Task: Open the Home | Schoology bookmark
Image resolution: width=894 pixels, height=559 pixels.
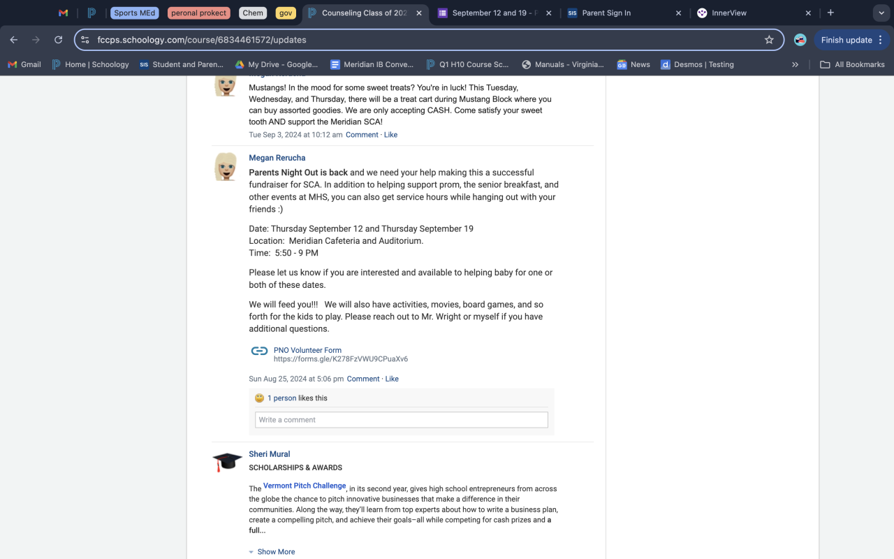Action: click(x=91, y=64)
